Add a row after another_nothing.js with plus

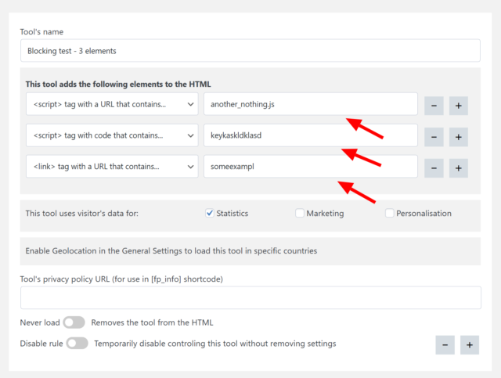tap(459, 106)
